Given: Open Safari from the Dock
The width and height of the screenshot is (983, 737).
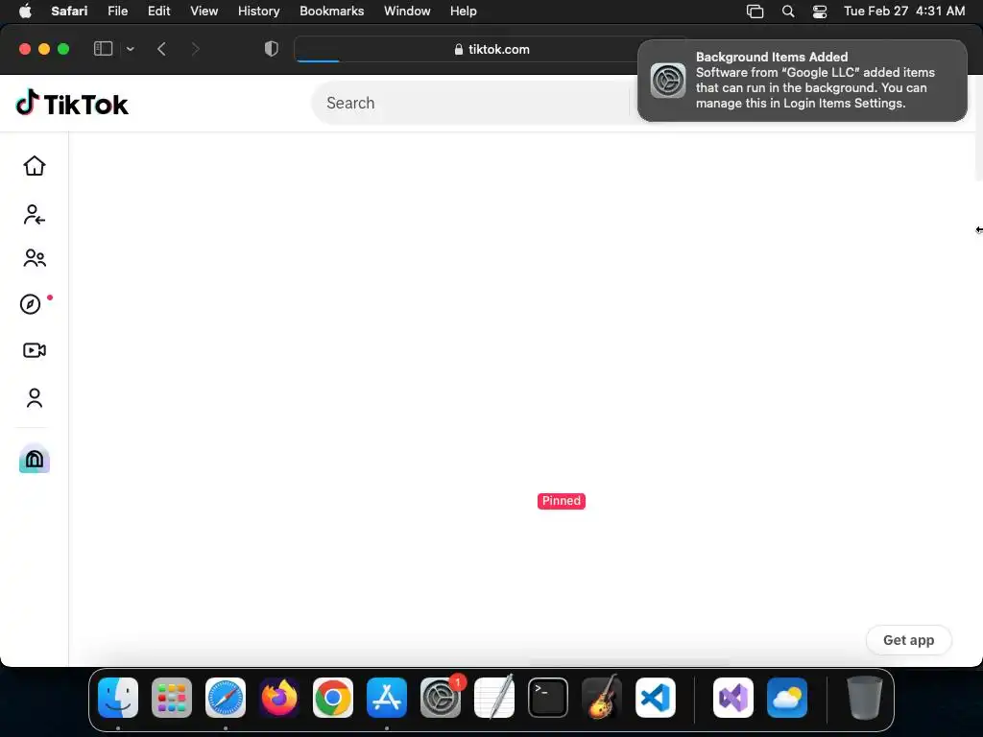Looking at the screenshot, I should (226, 698).
